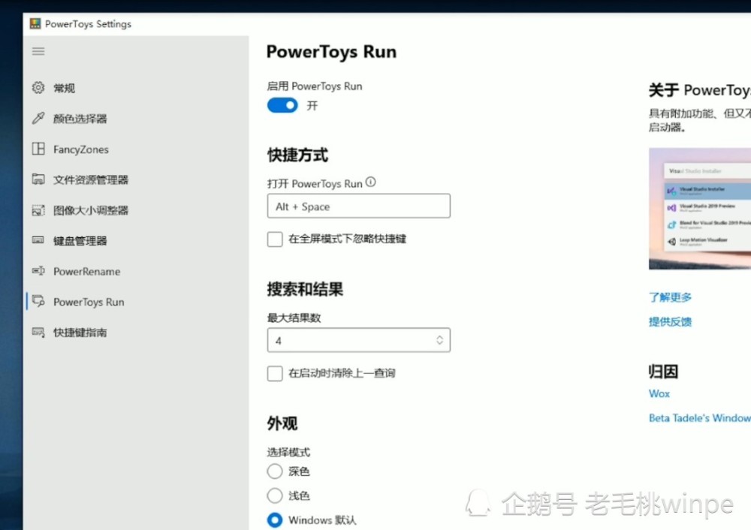This screenshot has width=751, height=530.
Task: Click the 快捷方式 section heading
Action: (x=297, y=155)
